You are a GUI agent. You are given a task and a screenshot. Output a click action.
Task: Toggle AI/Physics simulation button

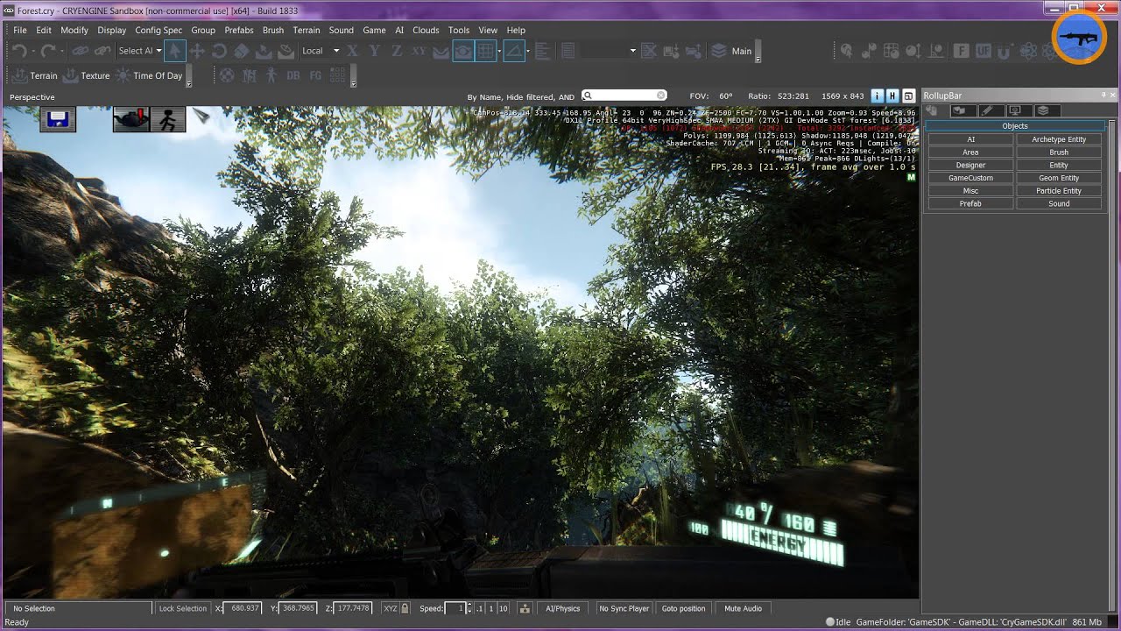(562, 608)
